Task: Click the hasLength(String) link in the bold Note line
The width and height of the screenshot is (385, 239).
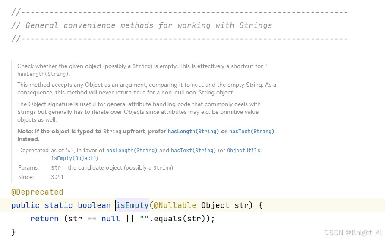Action: 193,131
